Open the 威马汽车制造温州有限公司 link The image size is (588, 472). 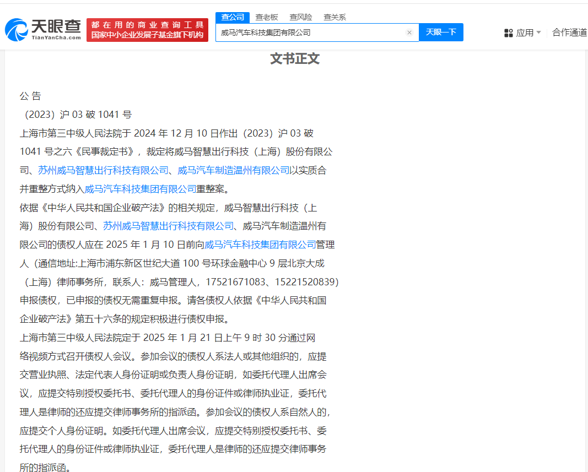click(x=233, y=171)
